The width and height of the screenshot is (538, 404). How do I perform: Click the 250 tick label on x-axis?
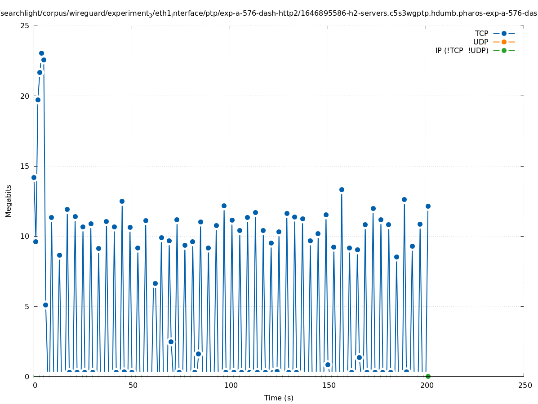525,386
